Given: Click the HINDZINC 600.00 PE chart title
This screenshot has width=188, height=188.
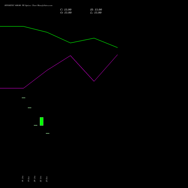Looking at the screenshot, I should pos(28,5).
